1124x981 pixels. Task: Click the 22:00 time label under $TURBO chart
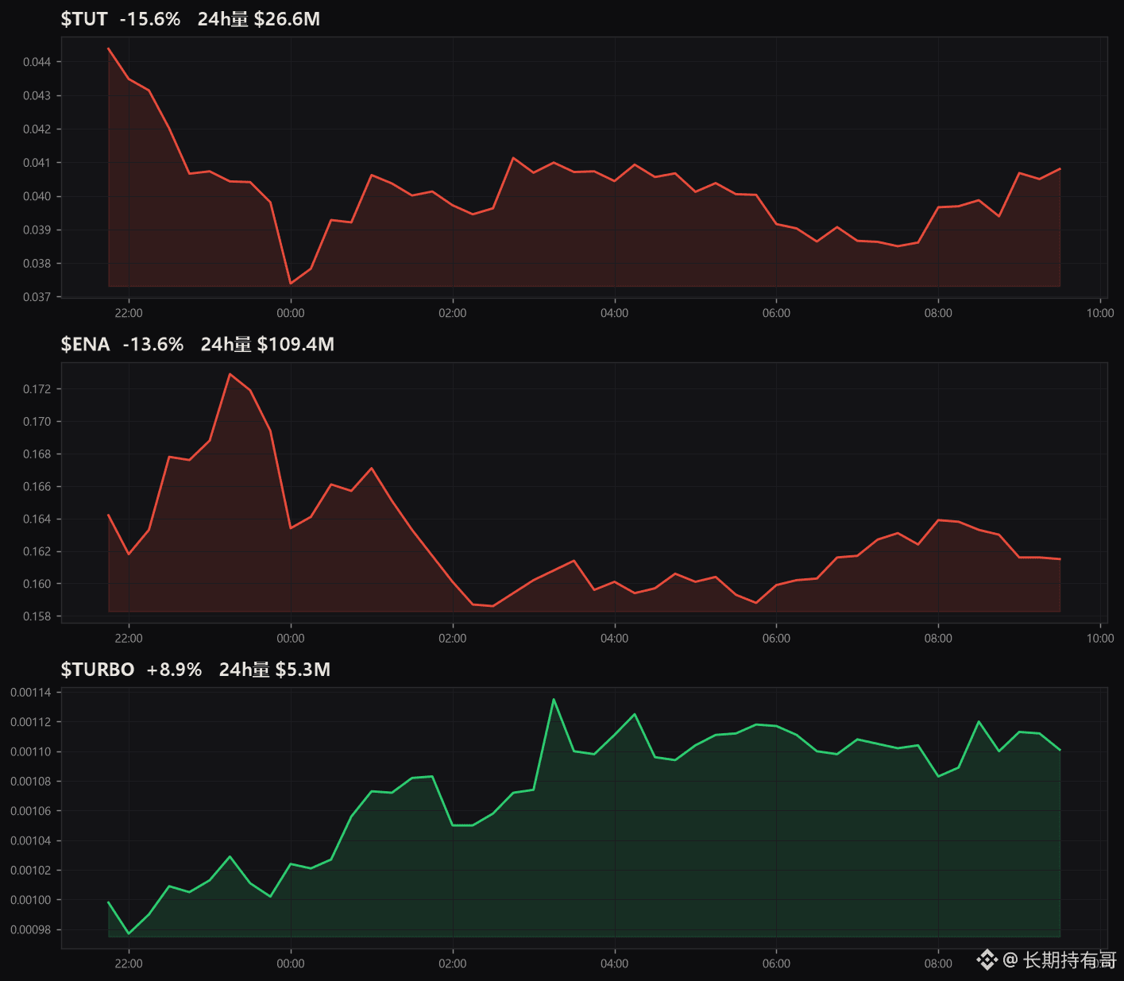pyautogui.click(x=129, y=964)
